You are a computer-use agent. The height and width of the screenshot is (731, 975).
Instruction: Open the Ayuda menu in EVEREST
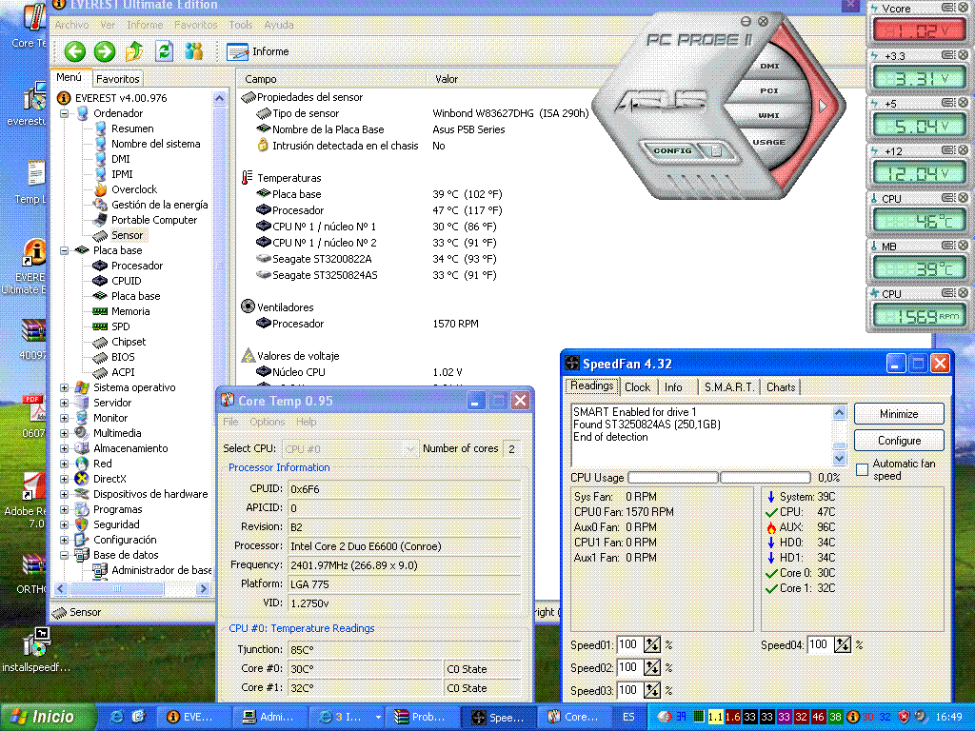[x=279, y=25]
